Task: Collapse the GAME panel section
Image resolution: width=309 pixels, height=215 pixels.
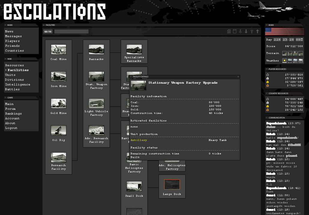Action: point(5,98)
